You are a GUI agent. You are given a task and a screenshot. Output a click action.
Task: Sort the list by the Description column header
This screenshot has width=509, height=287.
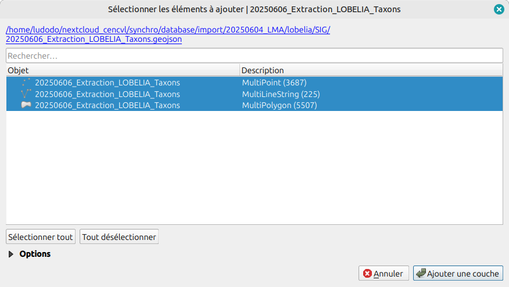click(371, 70)
